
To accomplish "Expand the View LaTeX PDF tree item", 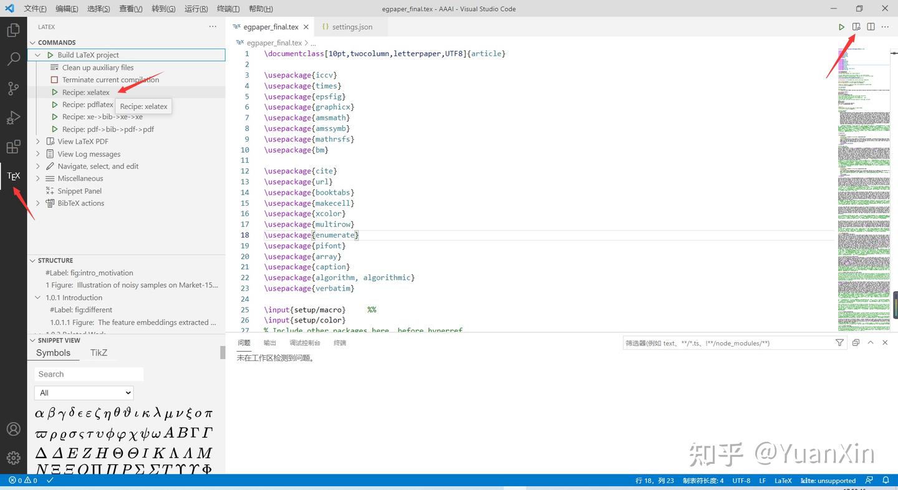I will (x=38, y=142).
